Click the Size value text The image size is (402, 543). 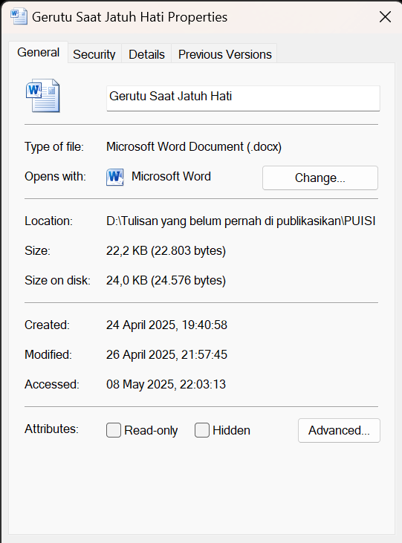click(x=166, y=250)
